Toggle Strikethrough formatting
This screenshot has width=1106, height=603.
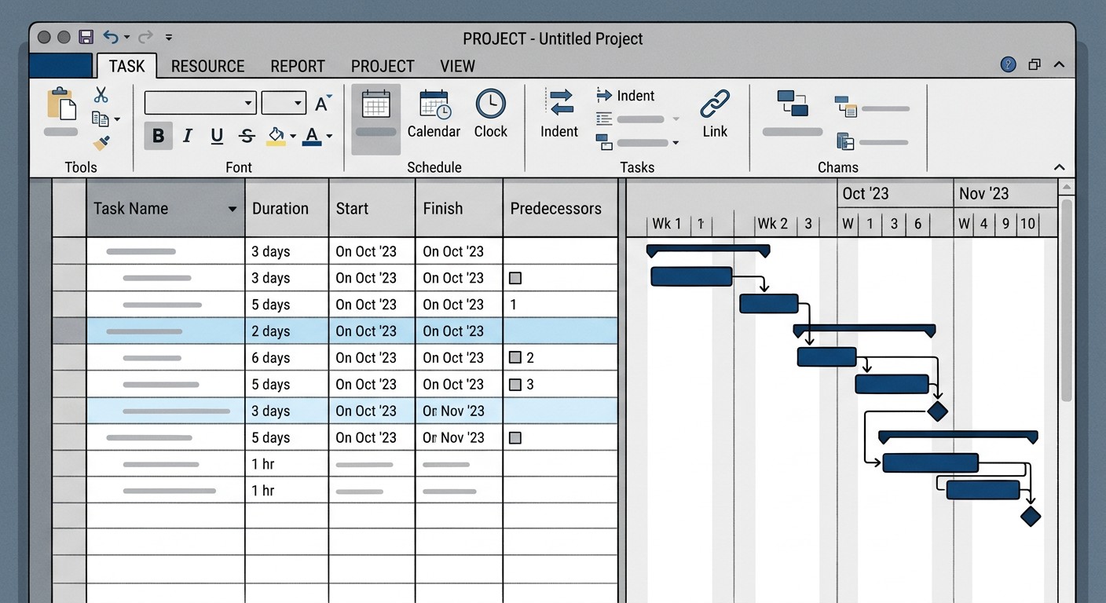247,136
